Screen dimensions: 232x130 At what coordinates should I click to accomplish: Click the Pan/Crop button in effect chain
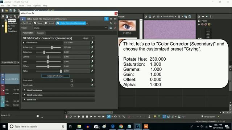(27, 23)
